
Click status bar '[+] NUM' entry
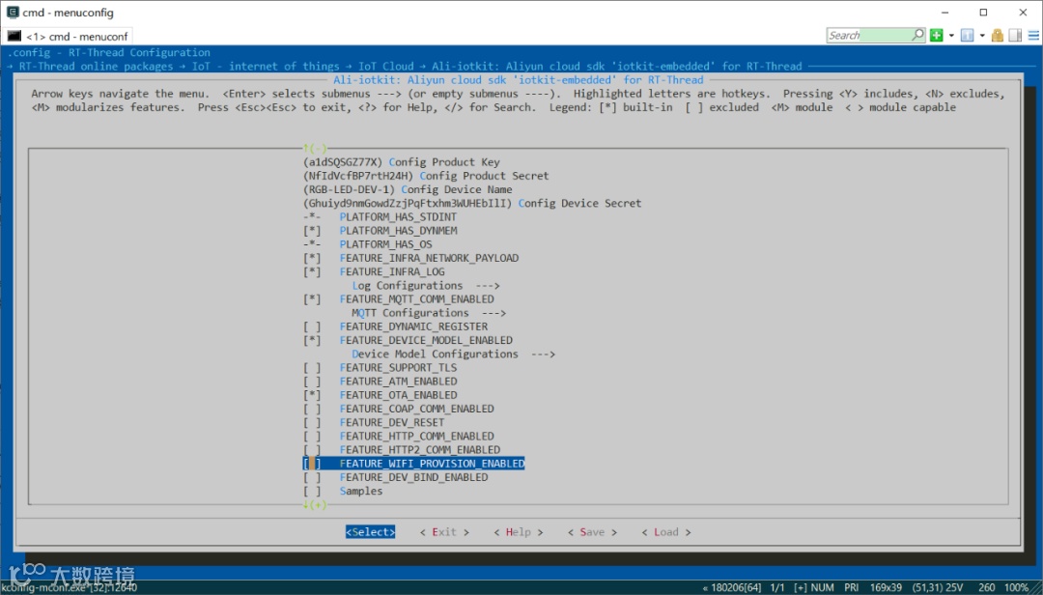pos(814,587)
